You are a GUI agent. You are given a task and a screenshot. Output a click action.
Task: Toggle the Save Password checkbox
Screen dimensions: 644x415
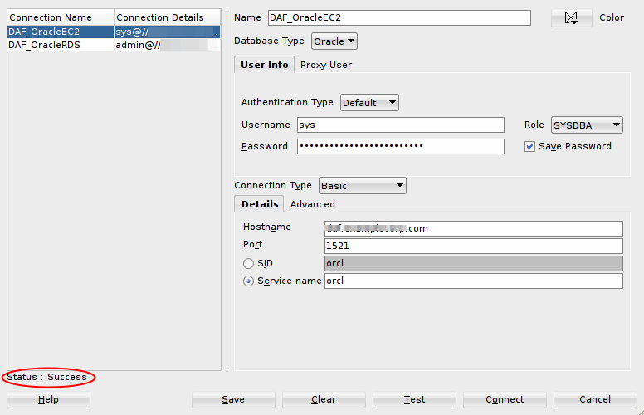click(x=529, y=147)
